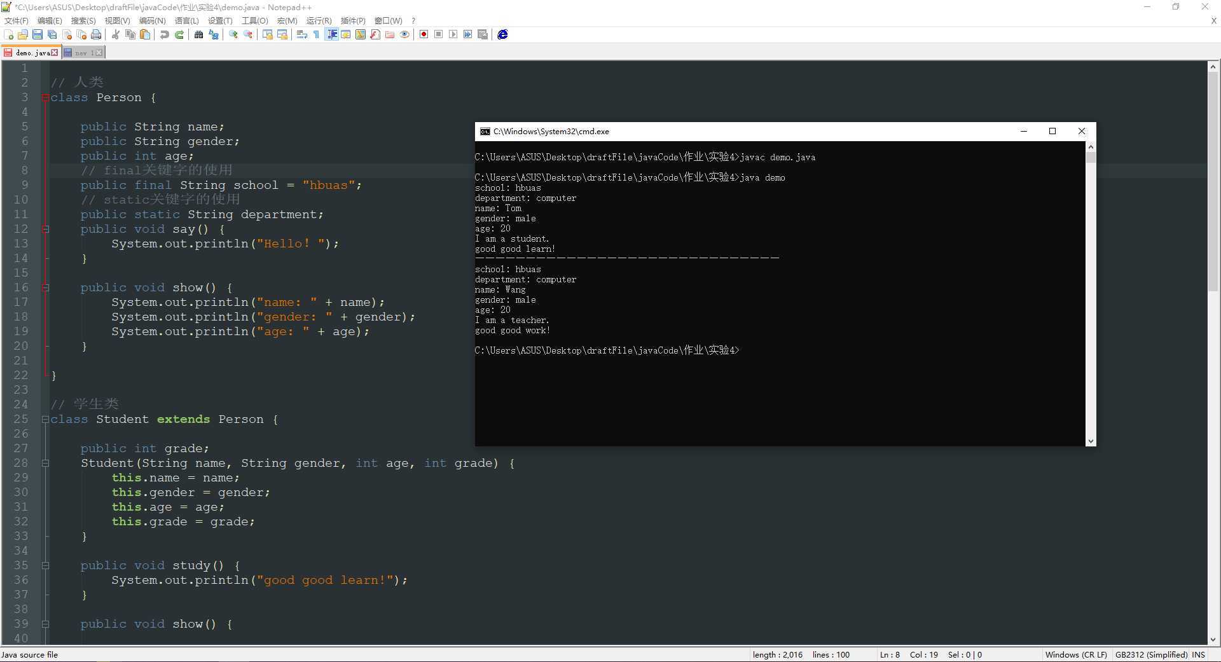
Task: Click the Open file toolbar icon
Action: 23,34
